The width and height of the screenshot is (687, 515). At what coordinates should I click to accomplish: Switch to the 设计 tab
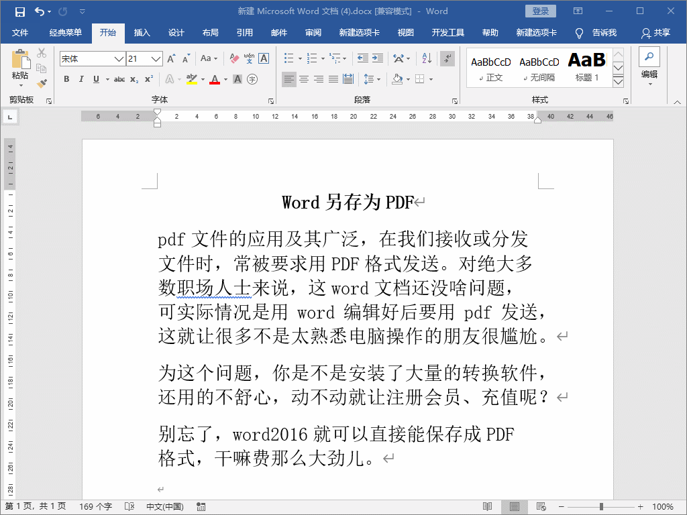176,33
